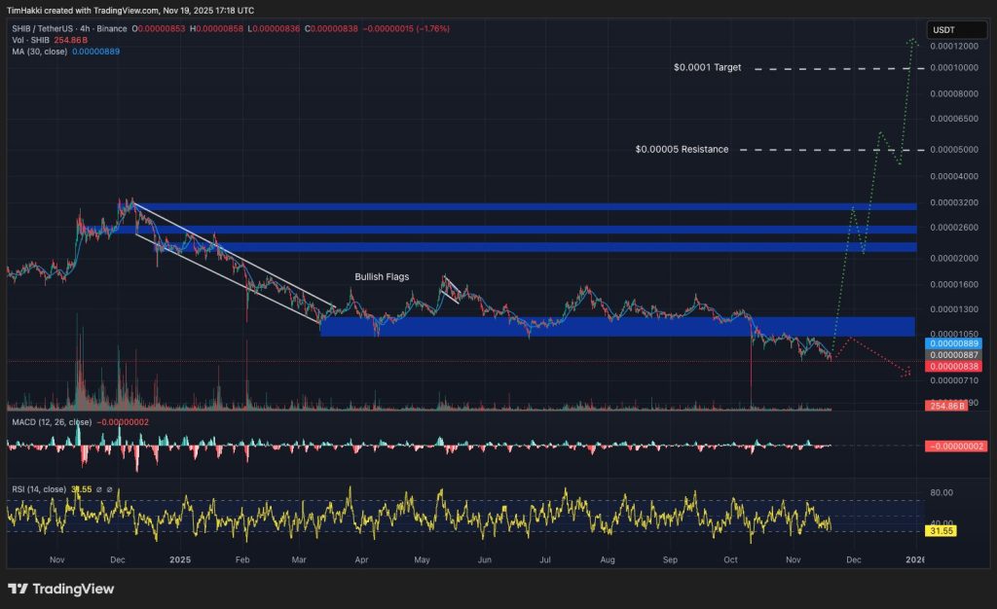The width and height of the screenshot is (997, 609).
Task: Select the "$0.0001 Target" text annotation
Action: click(x=707, y=68)
